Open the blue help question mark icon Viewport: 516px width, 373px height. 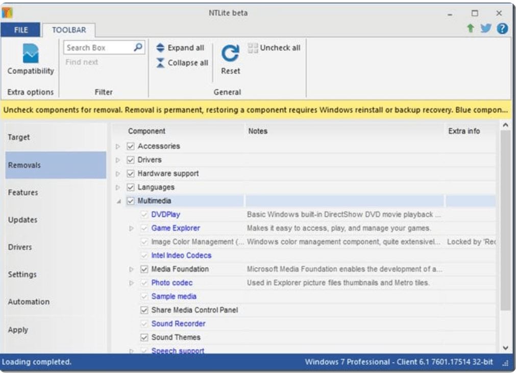pos(502,29)
